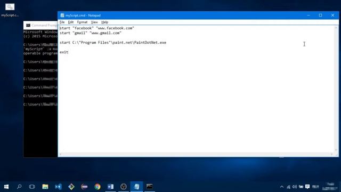Click the Notepad title bar document icon
341x192 pixels.
(62, 15)
